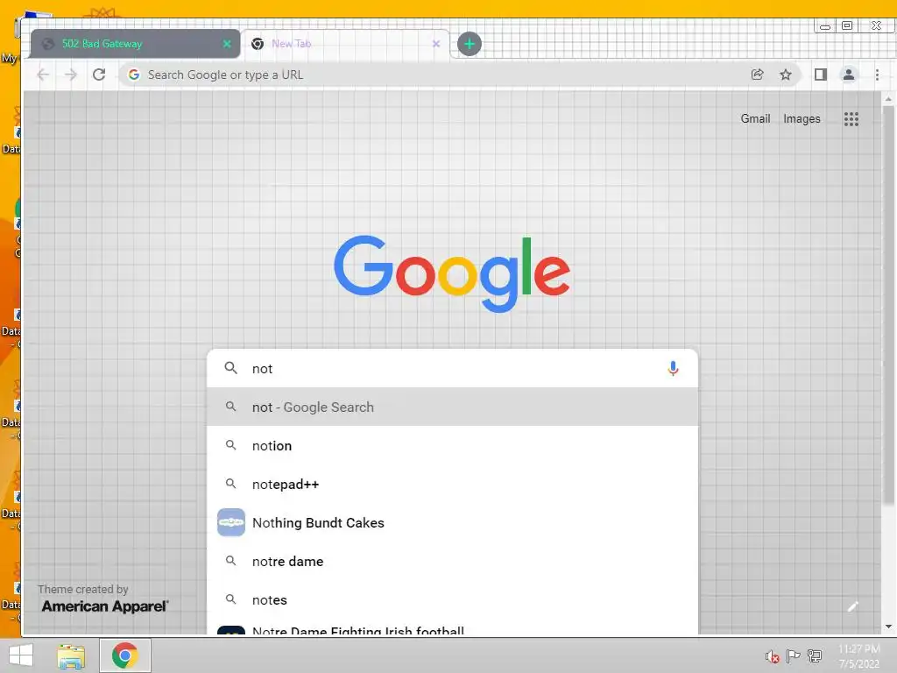Screen dimensions: 897x673
Task: Share this page icon in address bar
Action: 758,74
